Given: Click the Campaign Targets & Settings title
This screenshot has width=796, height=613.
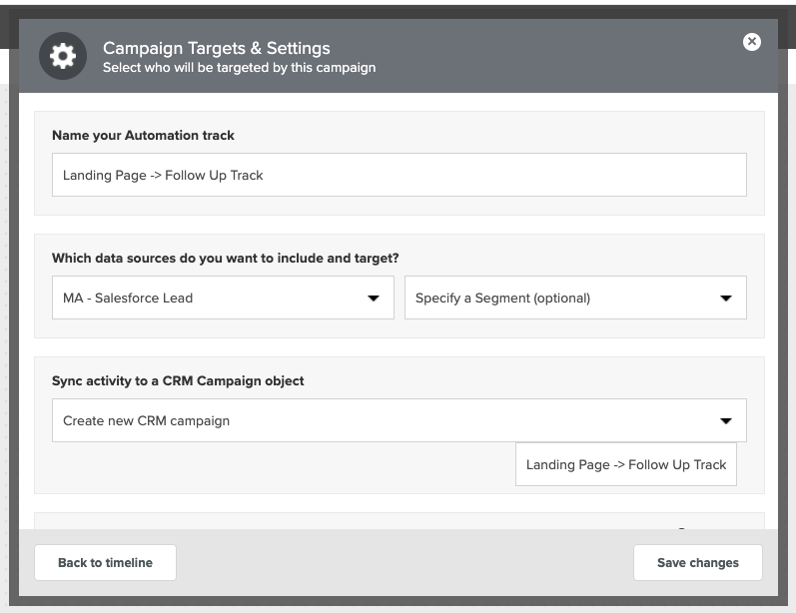Looking at the screenshot, I should [x=217, y=48].
